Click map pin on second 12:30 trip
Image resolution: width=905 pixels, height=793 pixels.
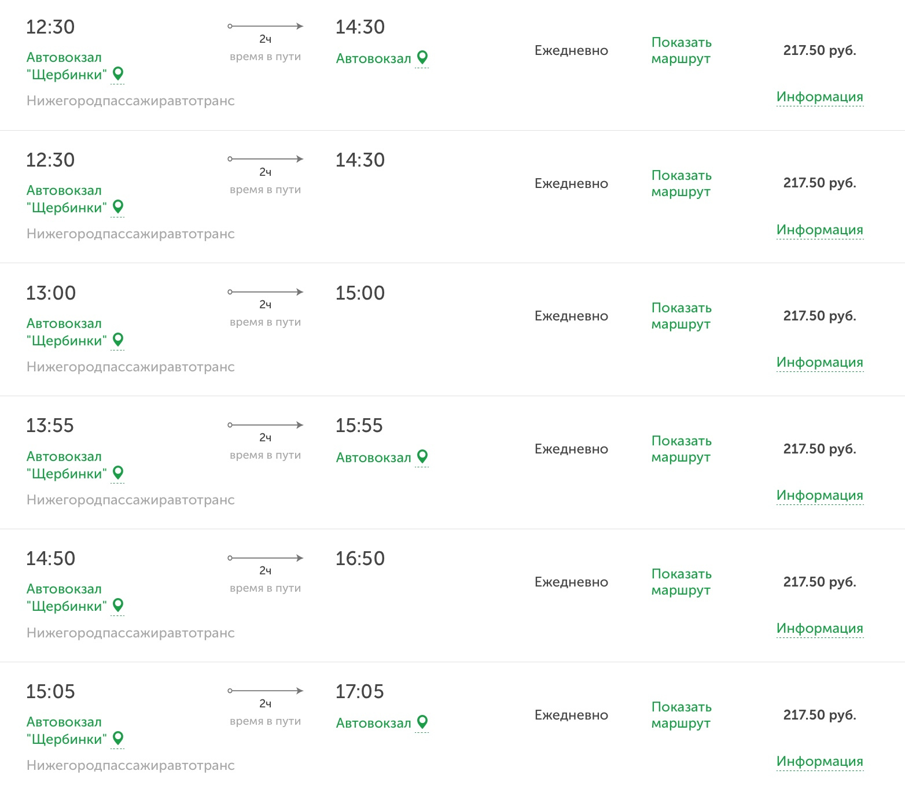pos(118,206)
